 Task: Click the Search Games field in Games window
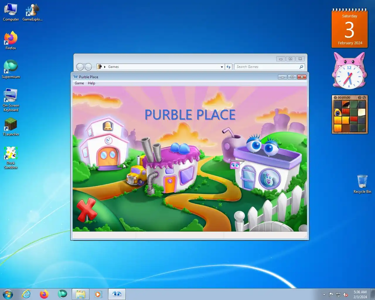267,67
